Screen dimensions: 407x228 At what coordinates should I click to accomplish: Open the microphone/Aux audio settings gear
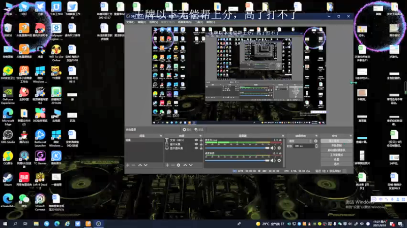point(279,148)
